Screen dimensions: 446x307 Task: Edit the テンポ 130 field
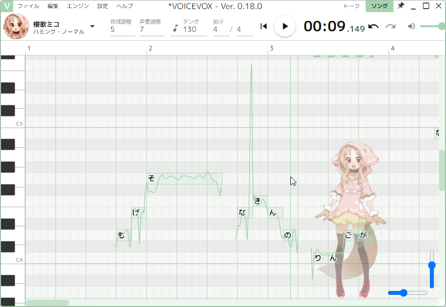point(194,30)
